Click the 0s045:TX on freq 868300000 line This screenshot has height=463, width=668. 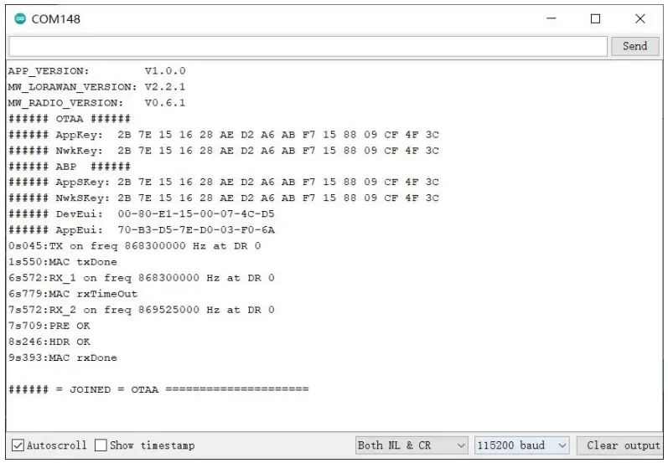135,246
